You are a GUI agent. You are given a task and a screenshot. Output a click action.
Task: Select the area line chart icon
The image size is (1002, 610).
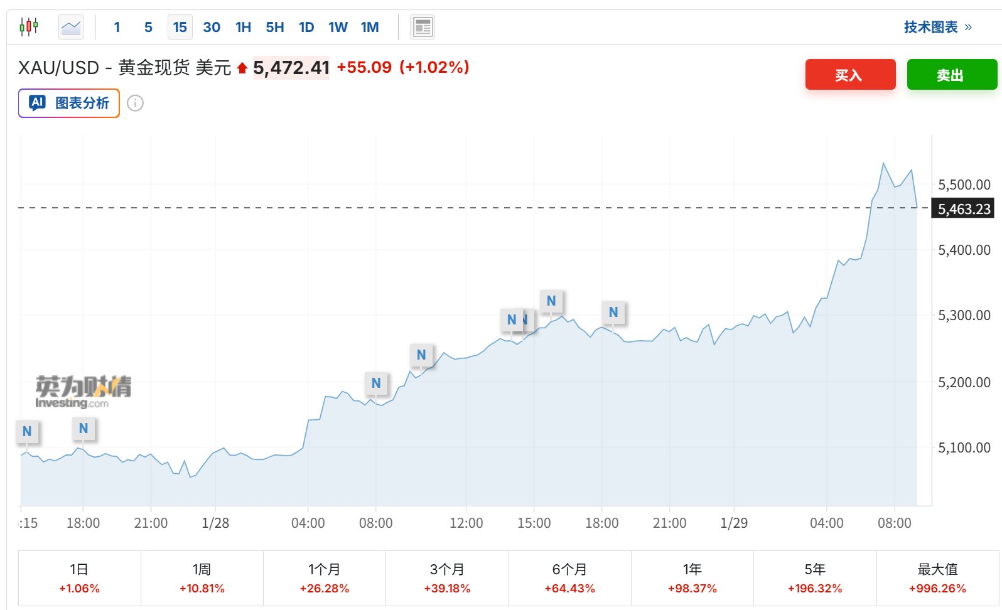click(71, 27)
